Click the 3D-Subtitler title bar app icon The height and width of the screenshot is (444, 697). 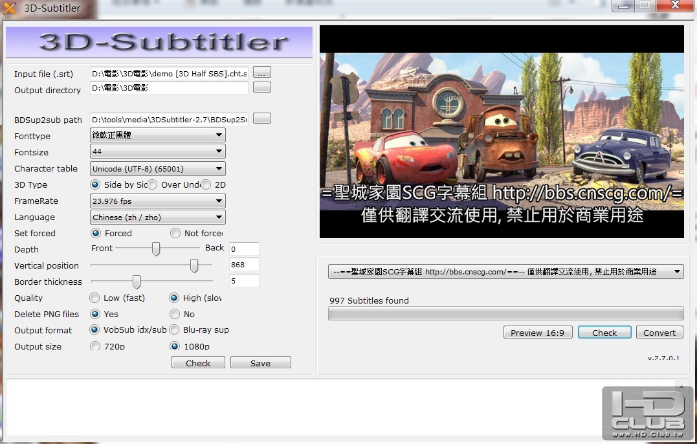coord(9,8)
